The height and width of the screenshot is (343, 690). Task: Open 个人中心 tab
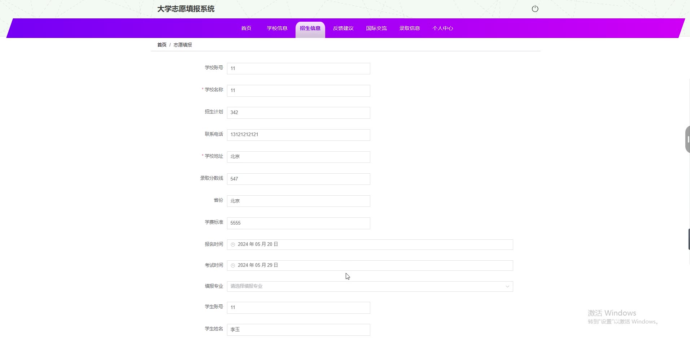(443, 28)
